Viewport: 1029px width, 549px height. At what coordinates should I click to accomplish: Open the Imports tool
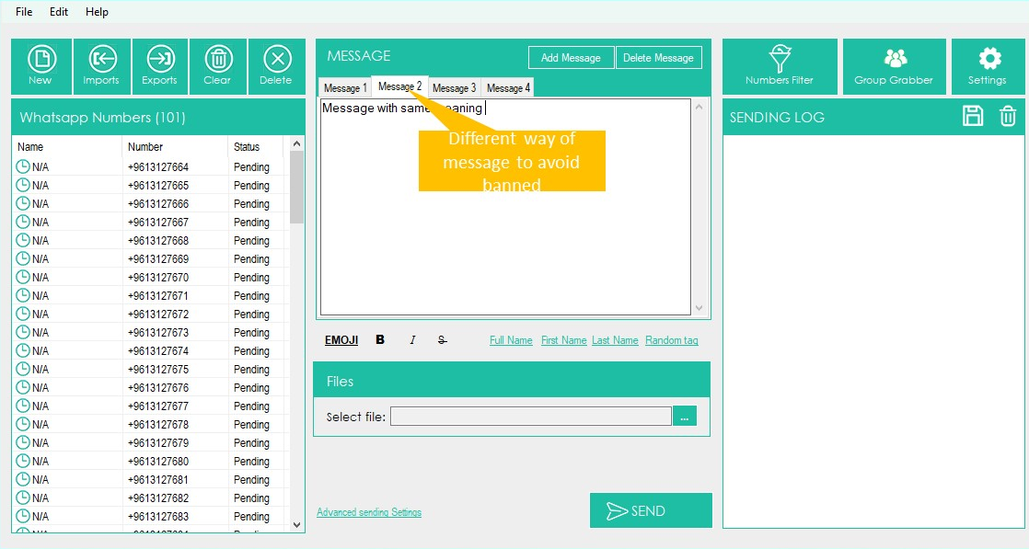point(101,65)
